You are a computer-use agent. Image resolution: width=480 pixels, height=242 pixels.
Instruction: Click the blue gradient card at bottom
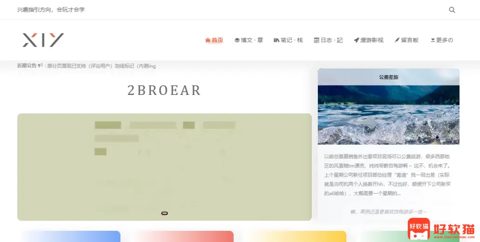pyautogui.click(x=69, y=236)
